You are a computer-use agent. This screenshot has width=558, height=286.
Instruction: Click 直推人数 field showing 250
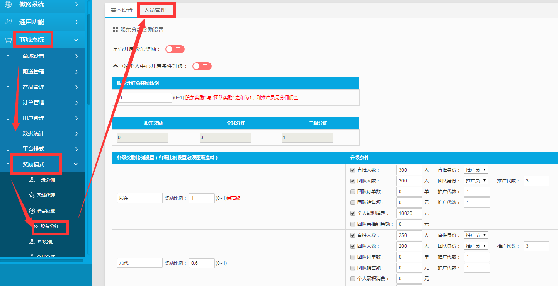point(409,235)
